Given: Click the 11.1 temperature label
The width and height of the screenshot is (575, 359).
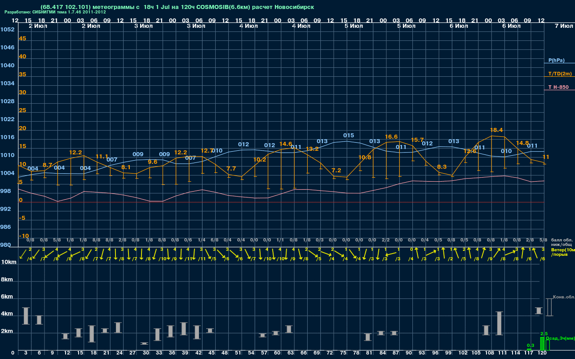Looking at the screenshot, I should point(102,157).
